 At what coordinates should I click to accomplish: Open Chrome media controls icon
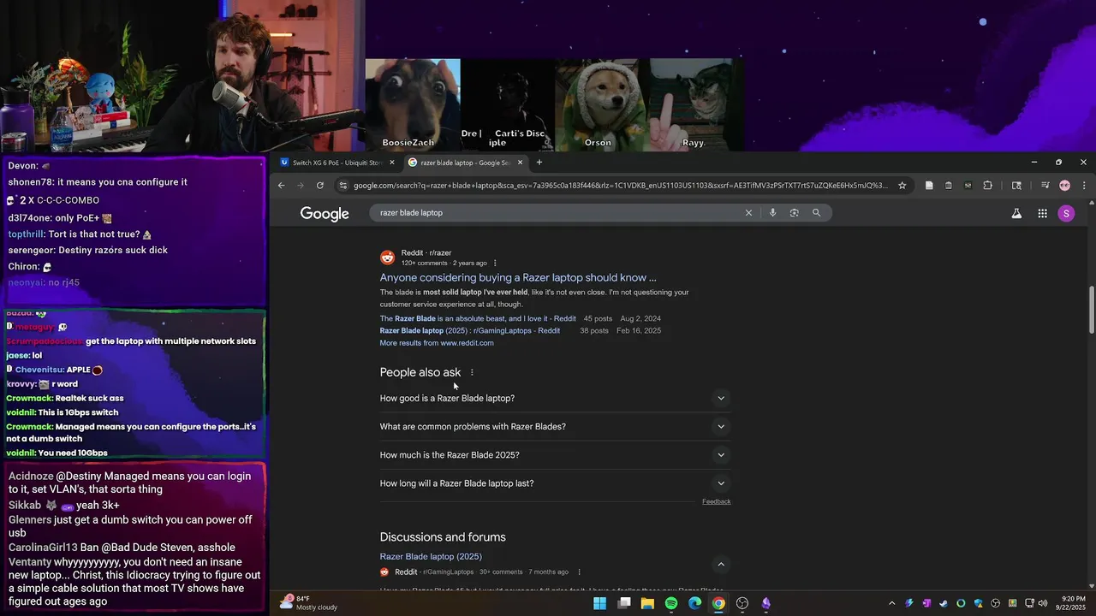1045,186
